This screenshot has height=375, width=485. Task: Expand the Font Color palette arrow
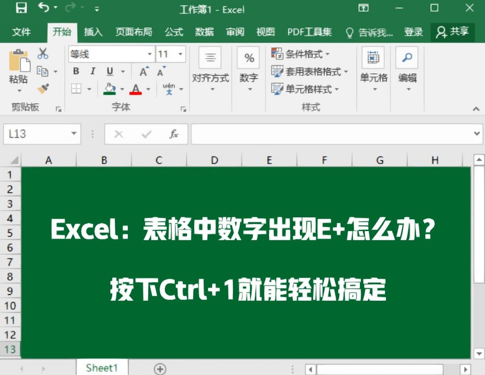[148, 89]
